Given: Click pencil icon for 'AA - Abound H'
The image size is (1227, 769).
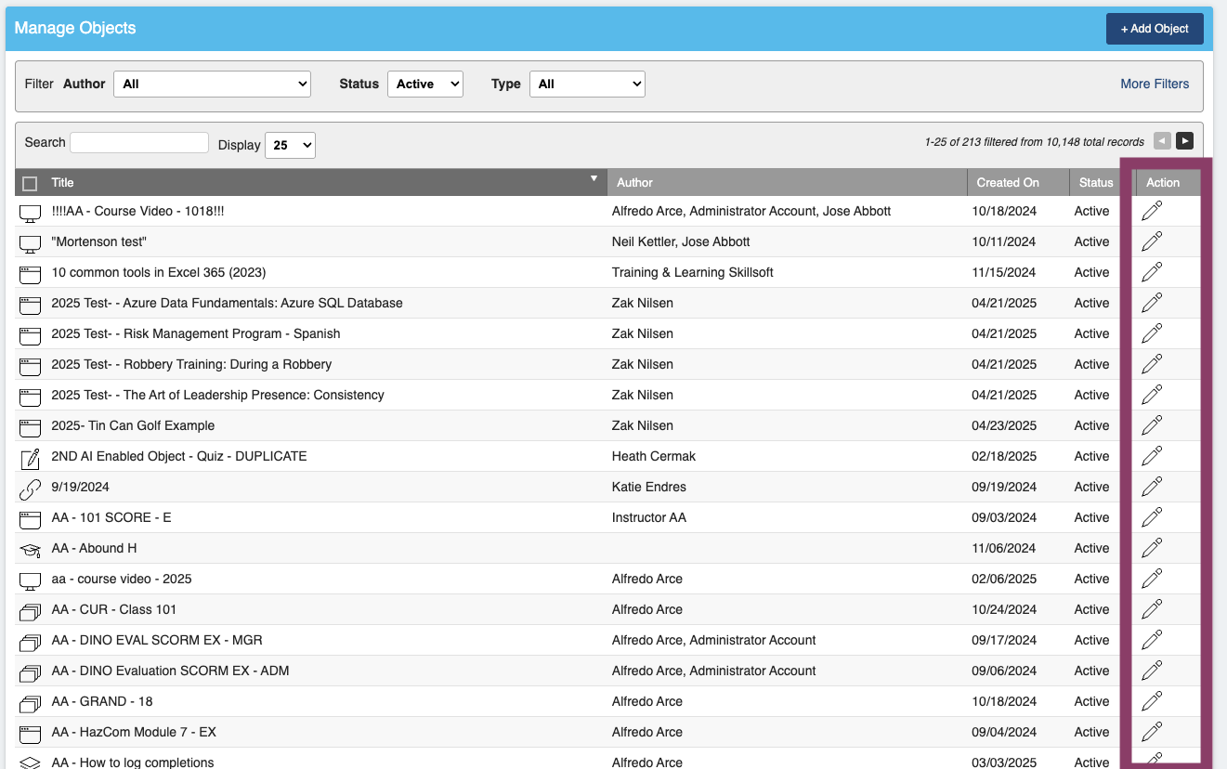Looking at the screenshot, I should tap(1152, 548).
